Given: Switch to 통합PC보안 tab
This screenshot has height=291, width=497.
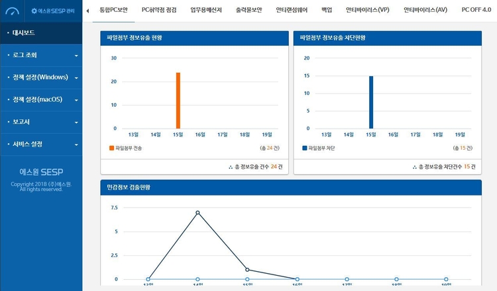Looking at the screenshot, I should 113,10.
